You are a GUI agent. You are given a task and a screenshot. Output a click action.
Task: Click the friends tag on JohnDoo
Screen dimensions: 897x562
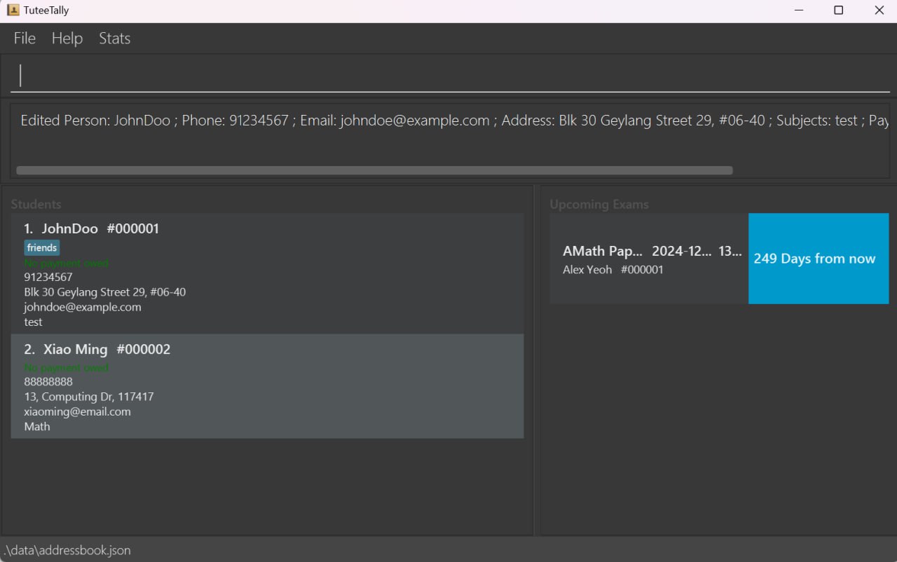coord(42,247)
